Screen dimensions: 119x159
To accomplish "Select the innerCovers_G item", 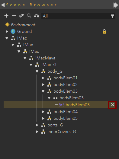I will click(62, 132).
